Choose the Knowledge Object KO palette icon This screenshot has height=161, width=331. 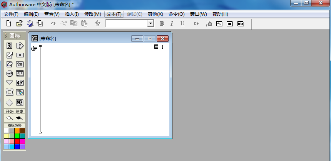(20, 102)
